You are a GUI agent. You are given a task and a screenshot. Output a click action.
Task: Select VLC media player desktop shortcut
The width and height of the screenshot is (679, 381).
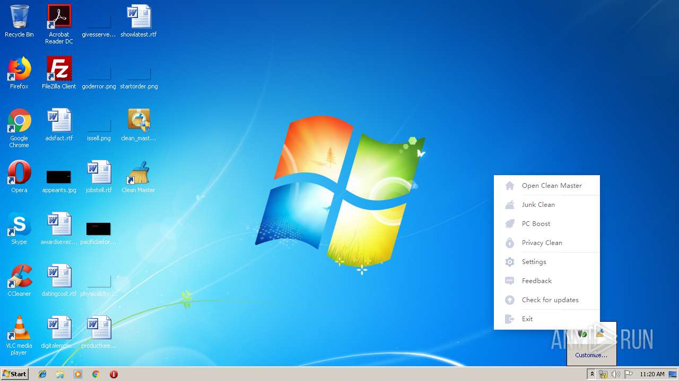click(19, 336)
